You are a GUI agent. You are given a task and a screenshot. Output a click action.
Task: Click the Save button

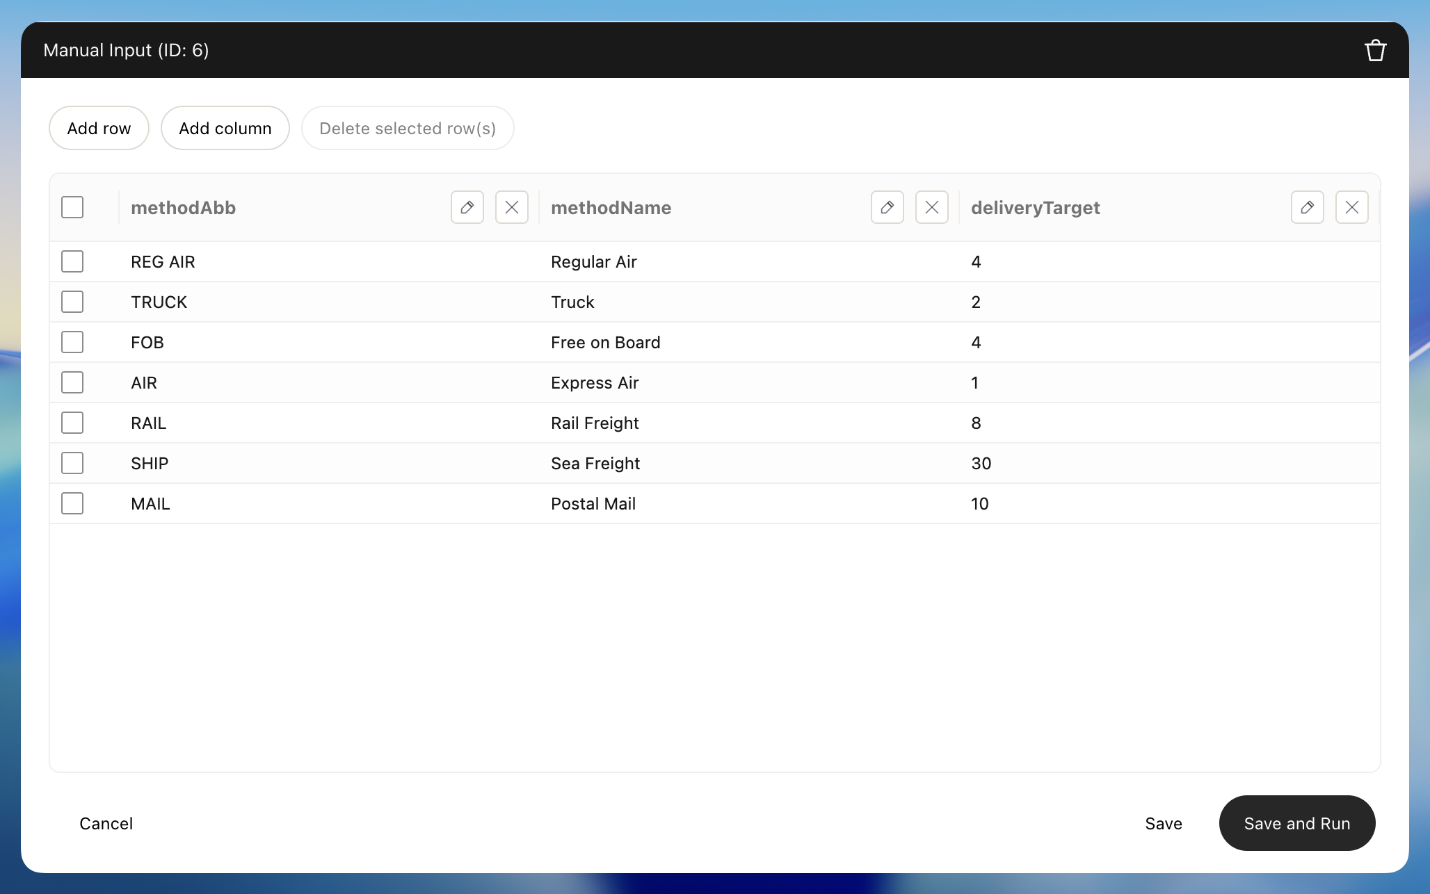(1163, 823)
